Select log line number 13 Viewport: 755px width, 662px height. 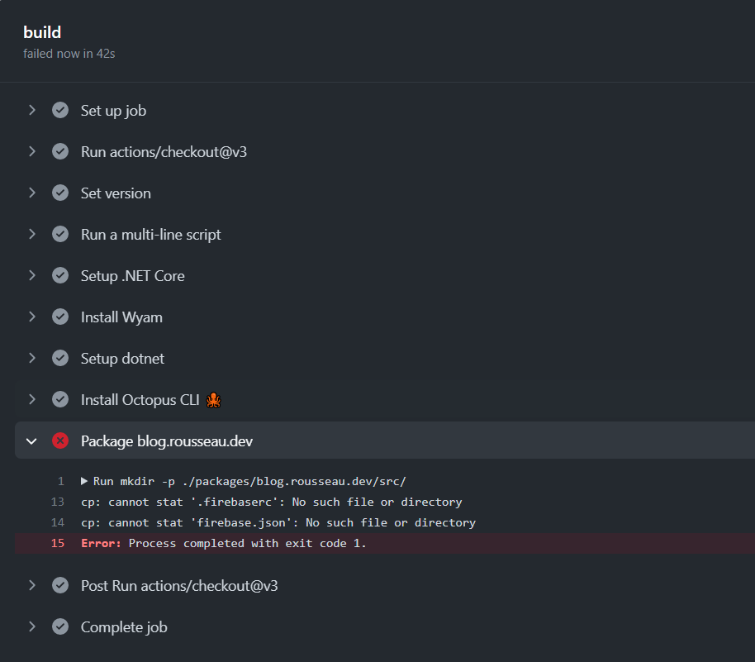click(57, 502)
